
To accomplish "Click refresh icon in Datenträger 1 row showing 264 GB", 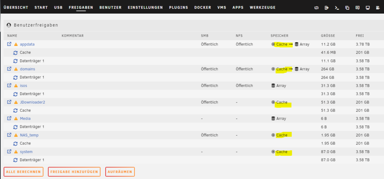I will (15, 78).
